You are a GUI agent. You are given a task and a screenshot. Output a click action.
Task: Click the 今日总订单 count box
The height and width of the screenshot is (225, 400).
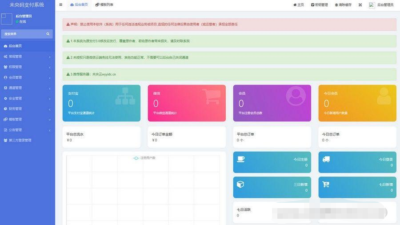point(357,137)
